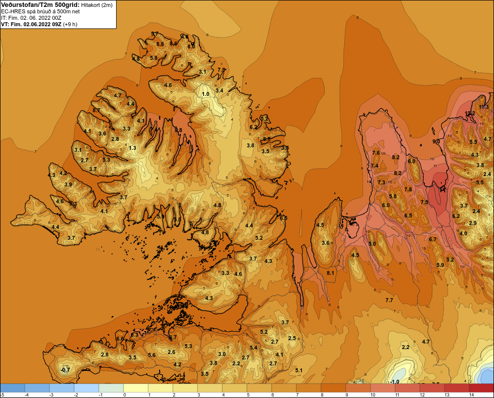Pick the red legend swatch between 12 and 13
The image size is (494, 398).
coord(432,388)
